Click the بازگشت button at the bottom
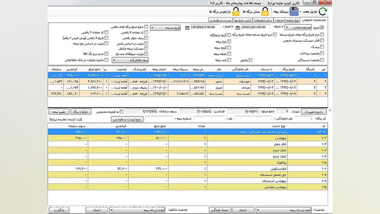Screen dimensions: 380x214 59,210
